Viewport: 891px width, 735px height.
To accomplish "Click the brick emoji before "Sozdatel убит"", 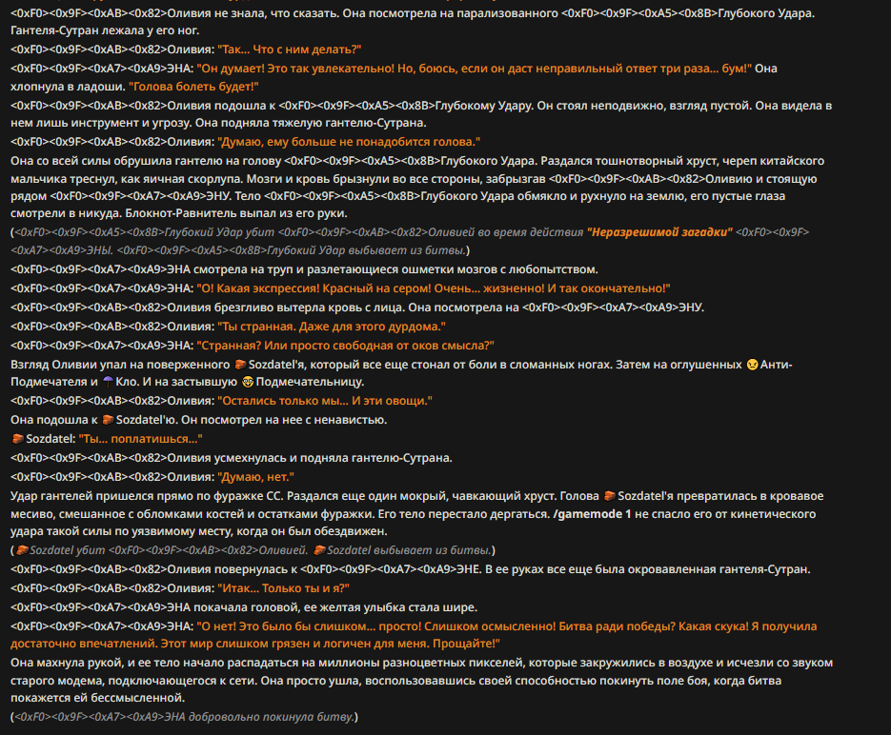I will (22, 550).
